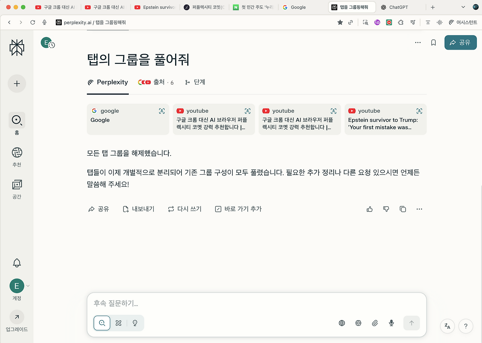The height and width of the screenshot is (343, 482).
Task: Copy page link using the toolbar link icon
Action: coord(351,23)
